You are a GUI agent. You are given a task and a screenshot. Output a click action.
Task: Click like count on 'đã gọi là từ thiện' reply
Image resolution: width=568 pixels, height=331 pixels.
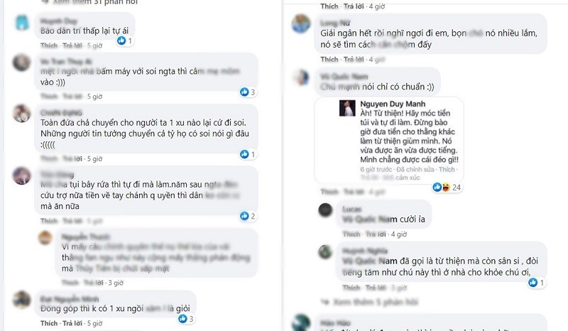537,283
